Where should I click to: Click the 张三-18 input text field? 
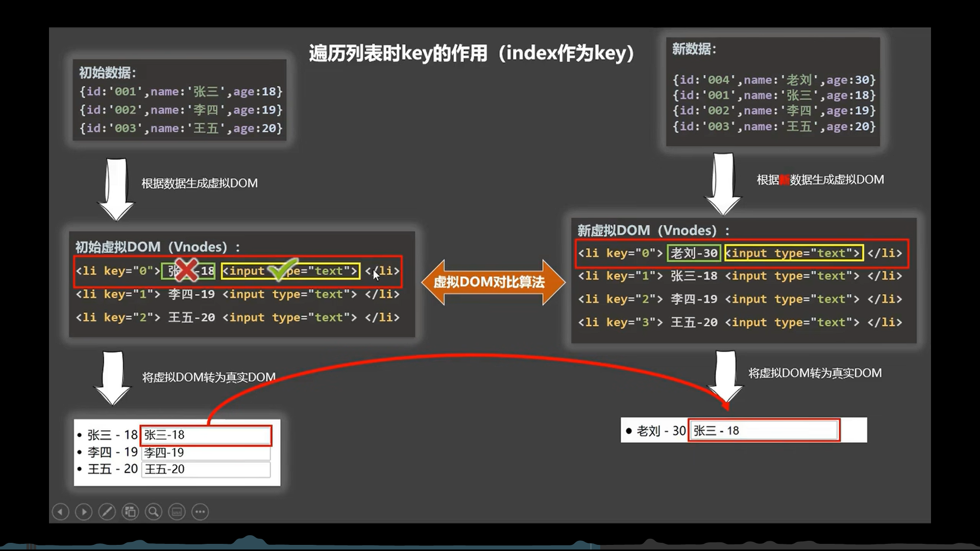[205, 434]
